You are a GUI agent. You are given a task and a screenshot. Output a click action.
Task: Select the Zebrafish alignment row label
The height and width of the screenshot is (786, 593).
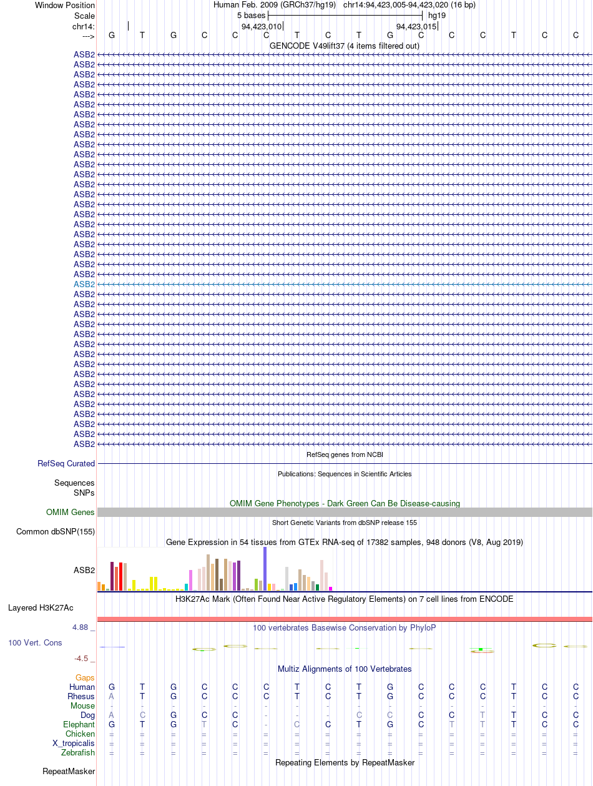[78, 753]
